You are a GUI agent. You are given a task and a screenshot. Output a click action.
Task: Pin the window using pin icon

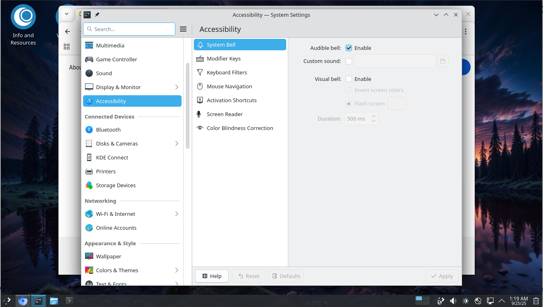97,15
